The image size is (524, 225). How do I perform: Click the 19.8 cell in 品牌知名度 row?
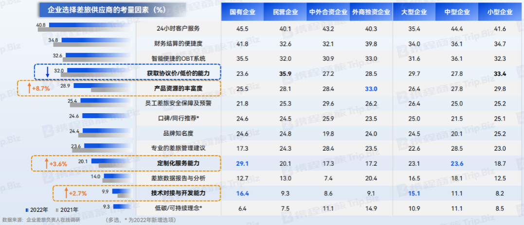[328, 133]
